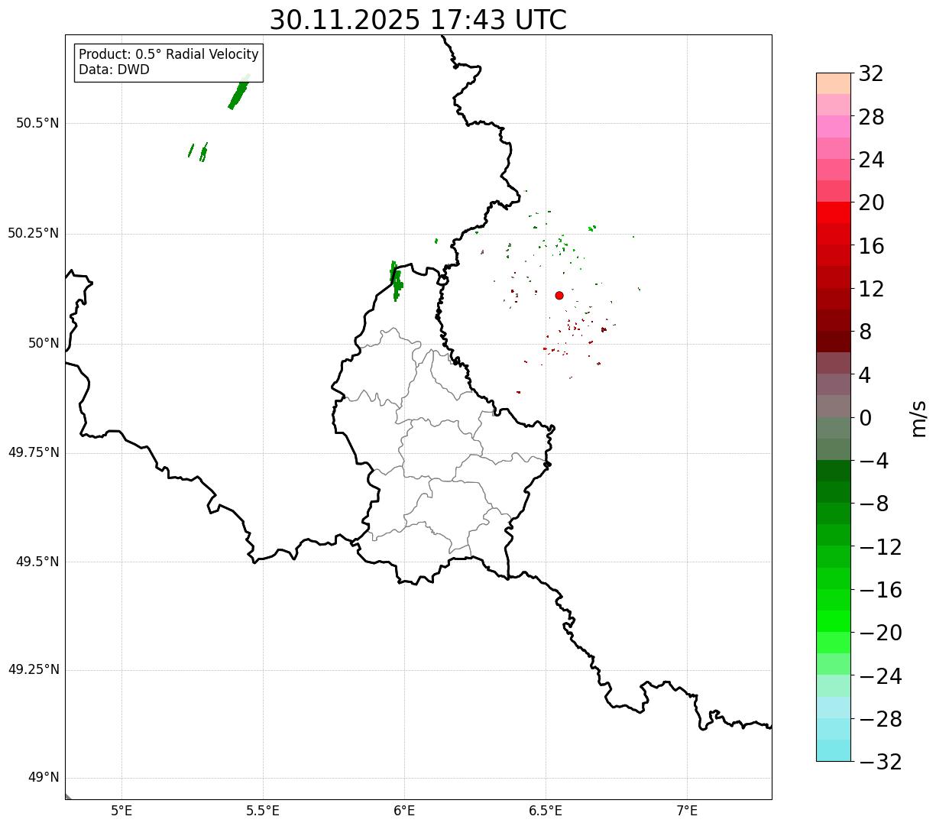Screen dimensions: 936x826
Task: Click the "Data: DWD" text
Action: [x=114, y=70]
